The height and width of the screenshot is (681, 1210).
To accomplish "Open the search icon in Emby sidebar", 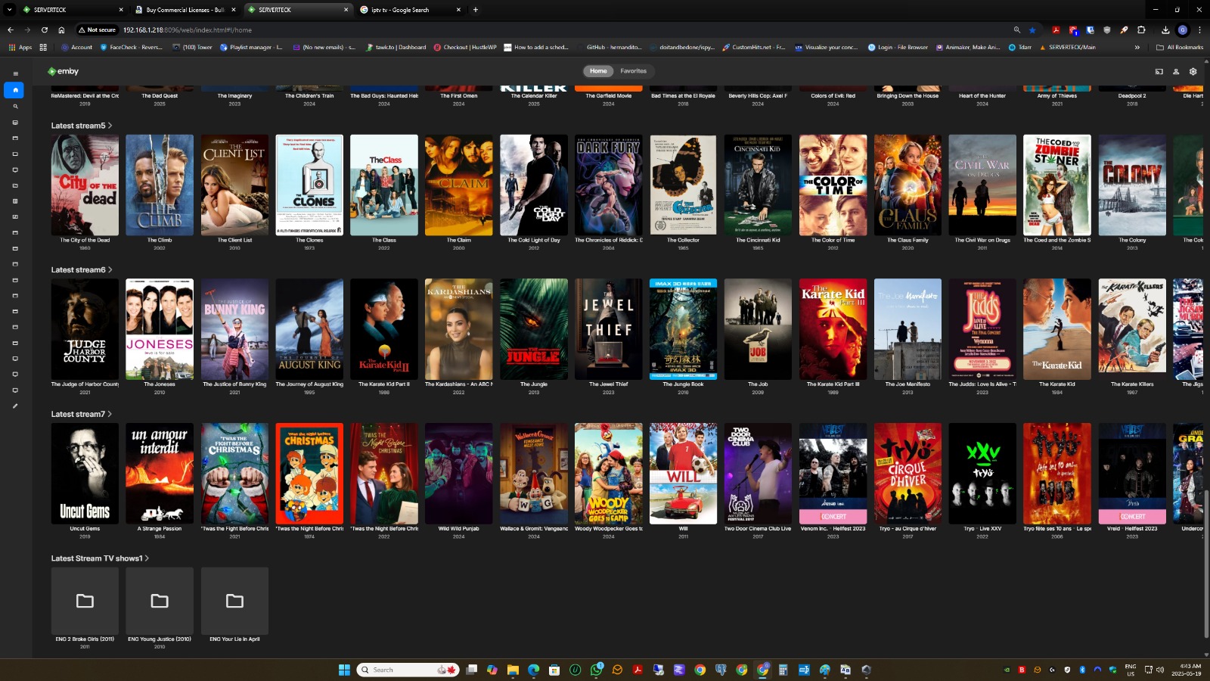I will [15, 107].
